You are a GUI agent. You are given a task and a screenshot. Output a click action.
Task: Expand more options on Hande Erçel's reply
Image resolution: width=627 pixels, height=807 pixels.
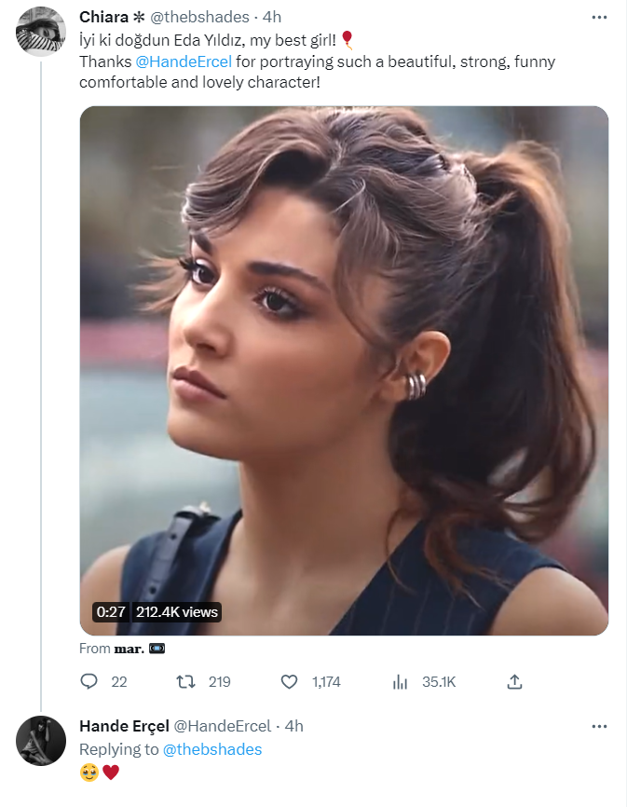[599, 726]
